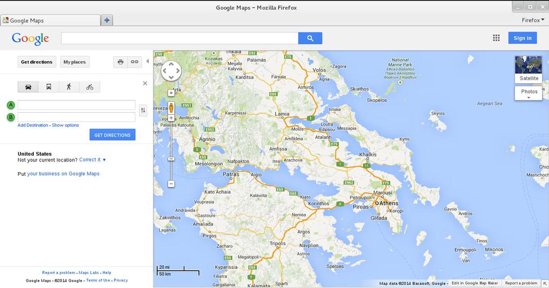Open a new tab plus button
This screenshot has height=288, width=549.
click(107, 20)
